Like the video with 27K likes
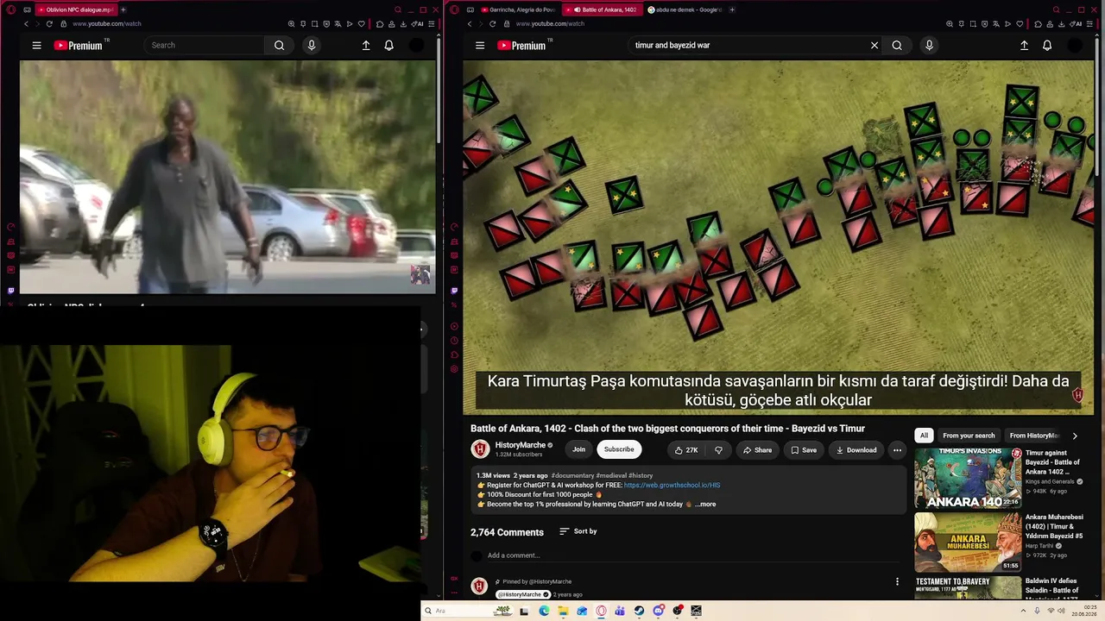1105x621 pixels. 687,450
